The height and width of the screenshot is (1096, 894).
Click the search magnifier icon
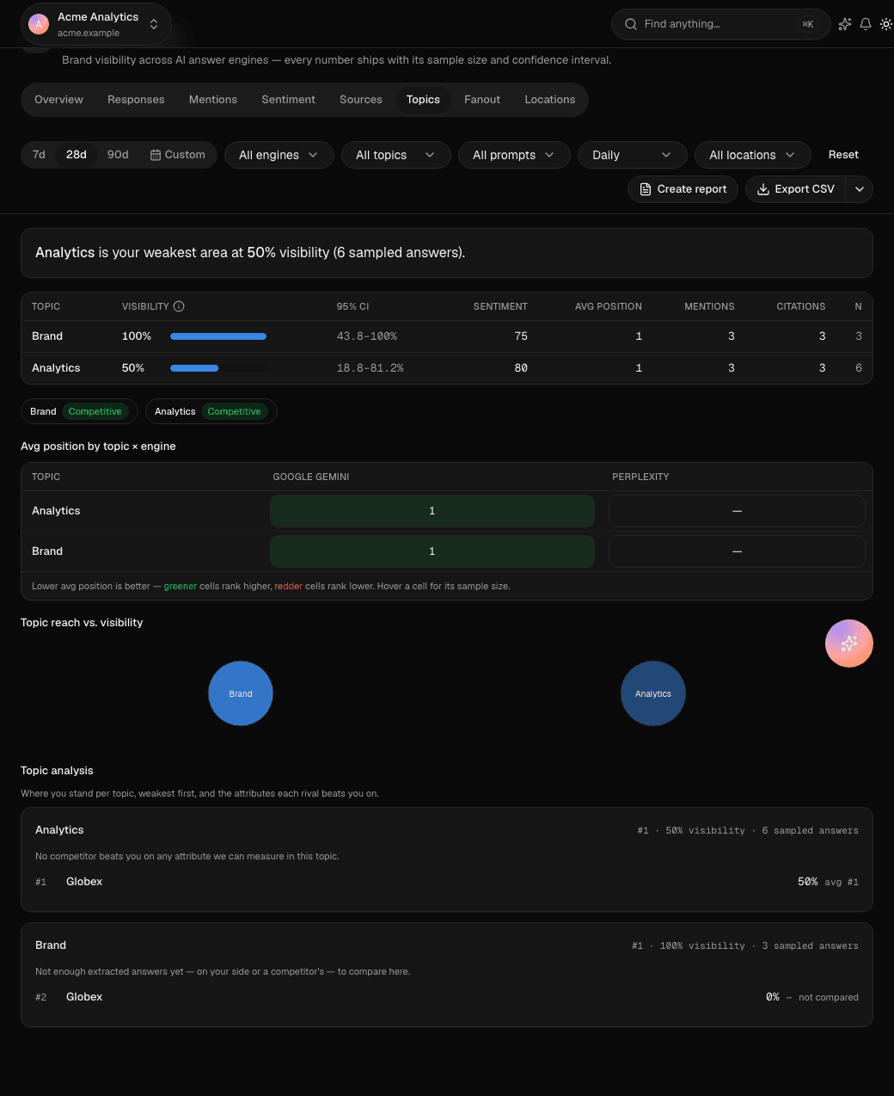pyautogui.click(x=631, y=24)
